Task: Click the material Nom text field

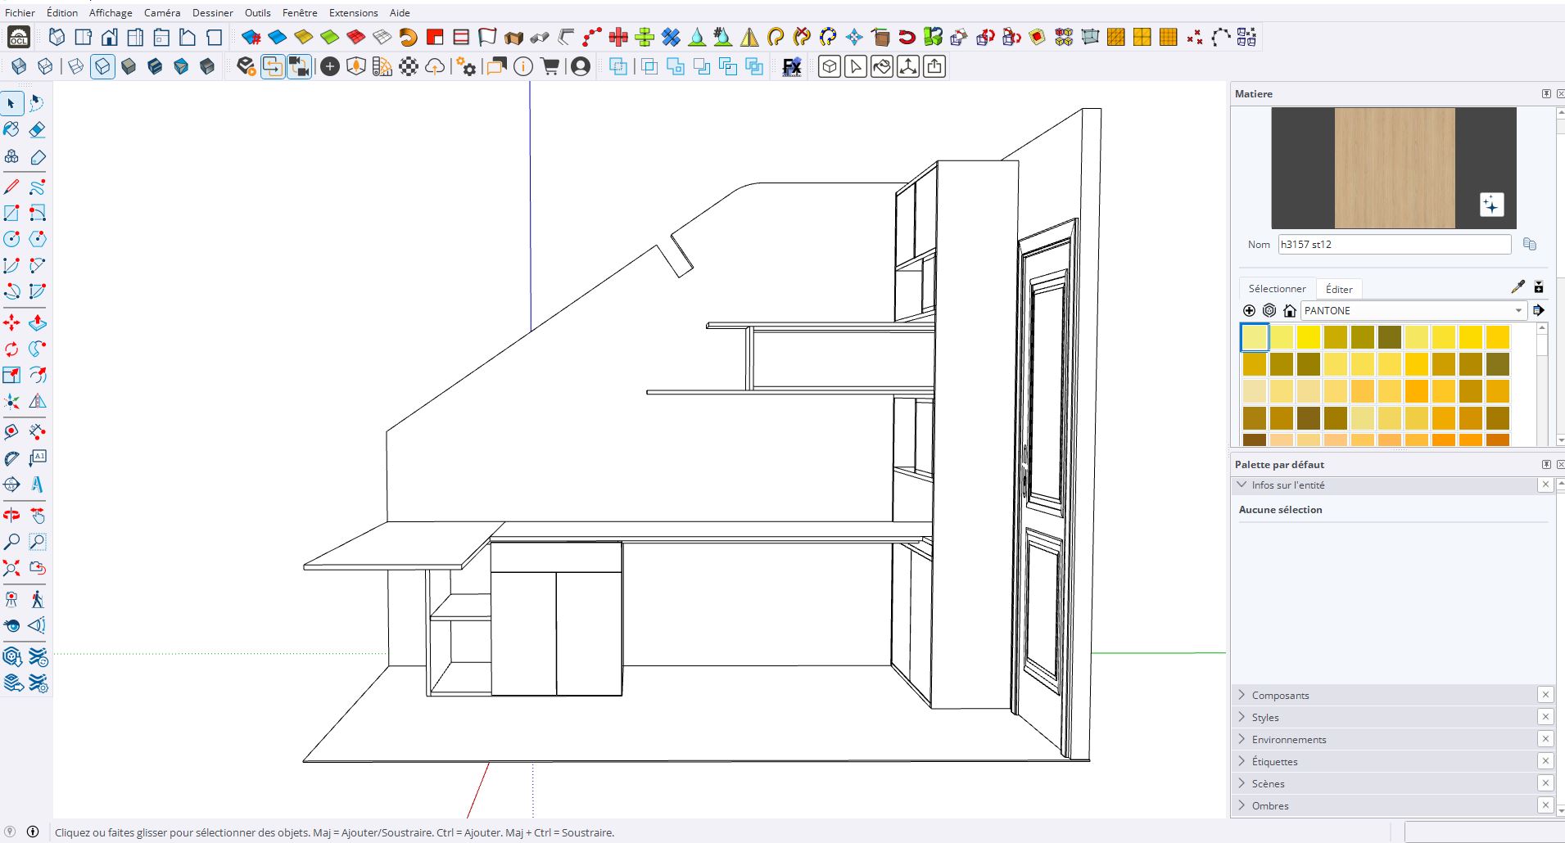Action: pyautogui.click(x=1394, y=245)
